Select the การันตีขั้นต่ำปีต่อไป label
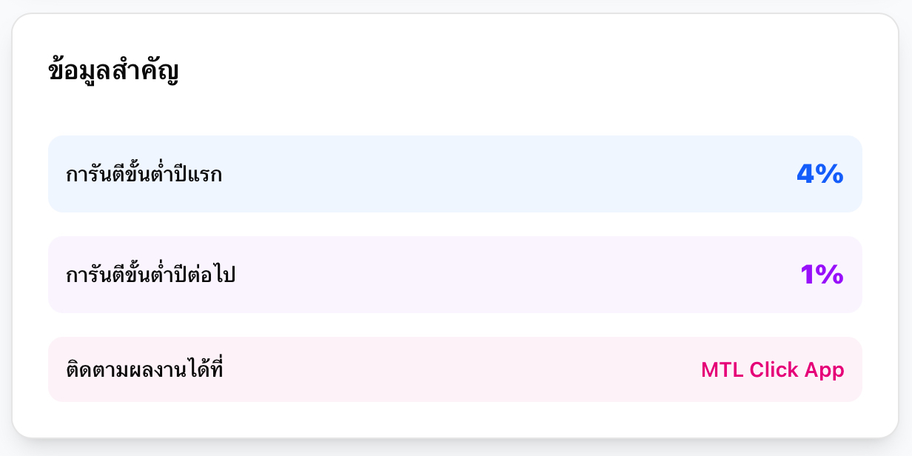The image size is (912, 456). pos(150,276)
